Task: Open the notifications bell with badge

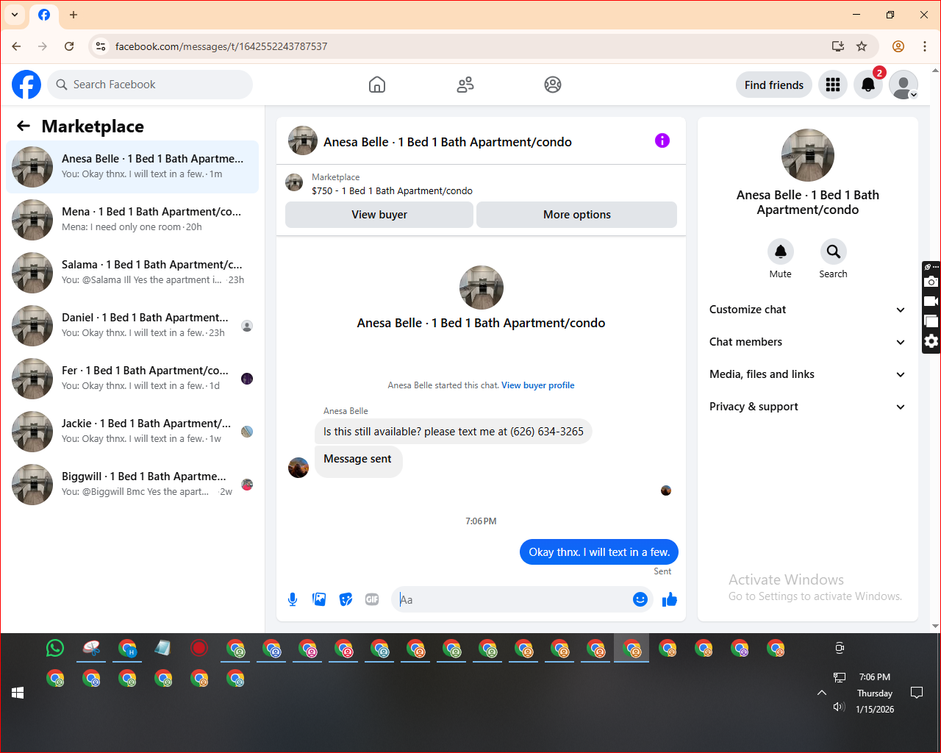Action: [x=868, y=85]
